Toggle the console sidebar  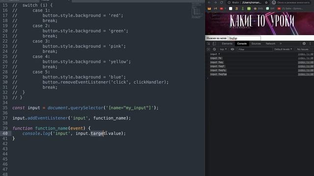pyautogui.click(x=209, y=49)
